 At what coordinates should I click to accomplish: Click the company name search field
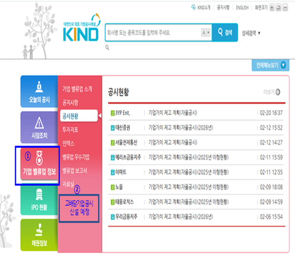(153, 33)
